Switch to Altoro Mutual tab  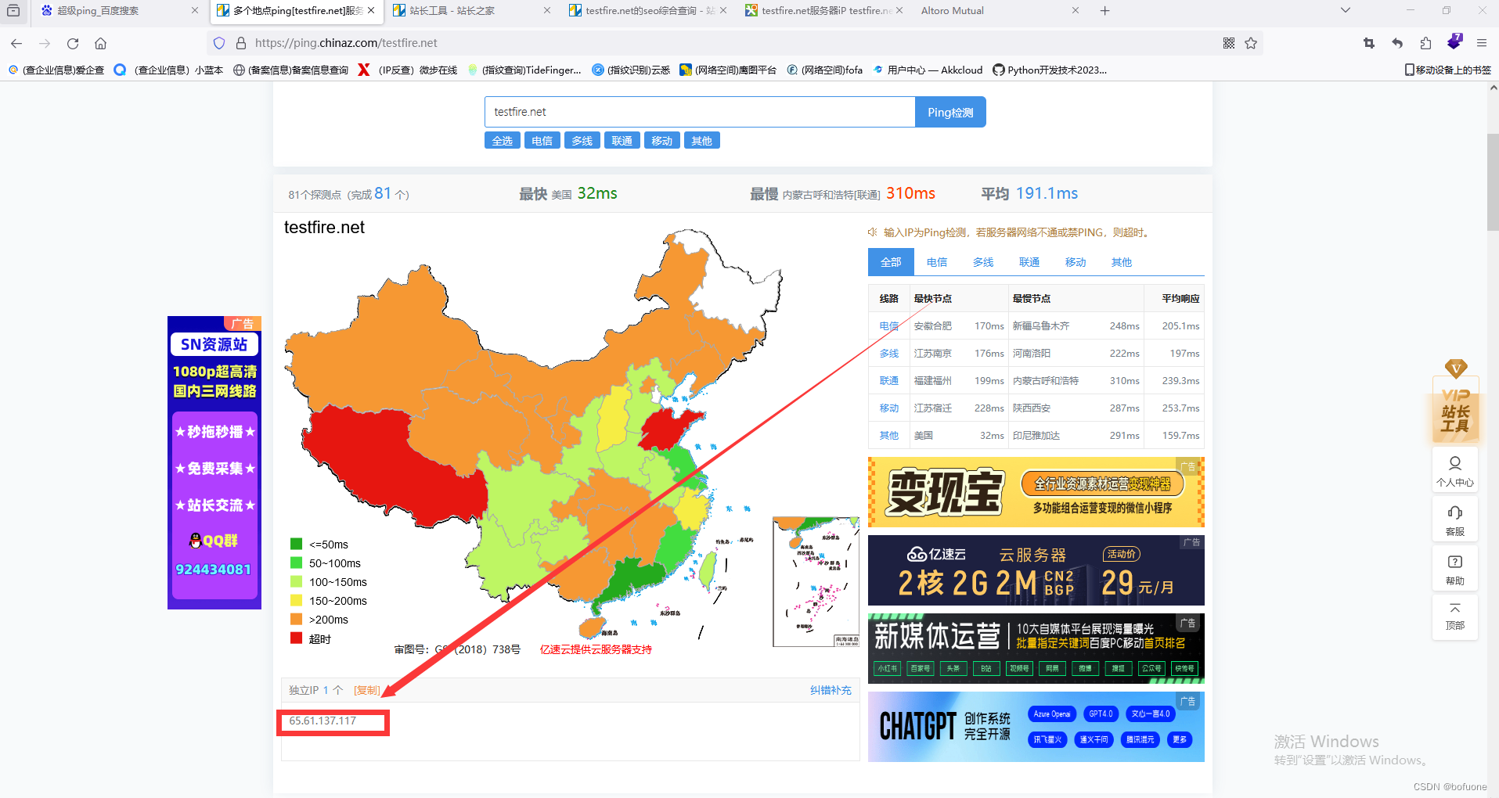1000,11
